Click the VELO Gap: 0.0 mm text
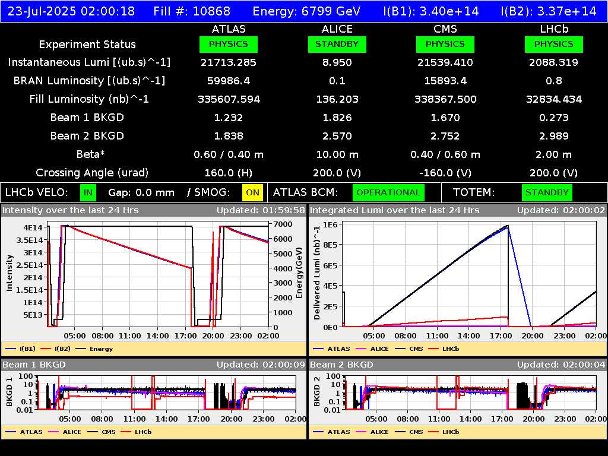 click(x=141, y=193)
